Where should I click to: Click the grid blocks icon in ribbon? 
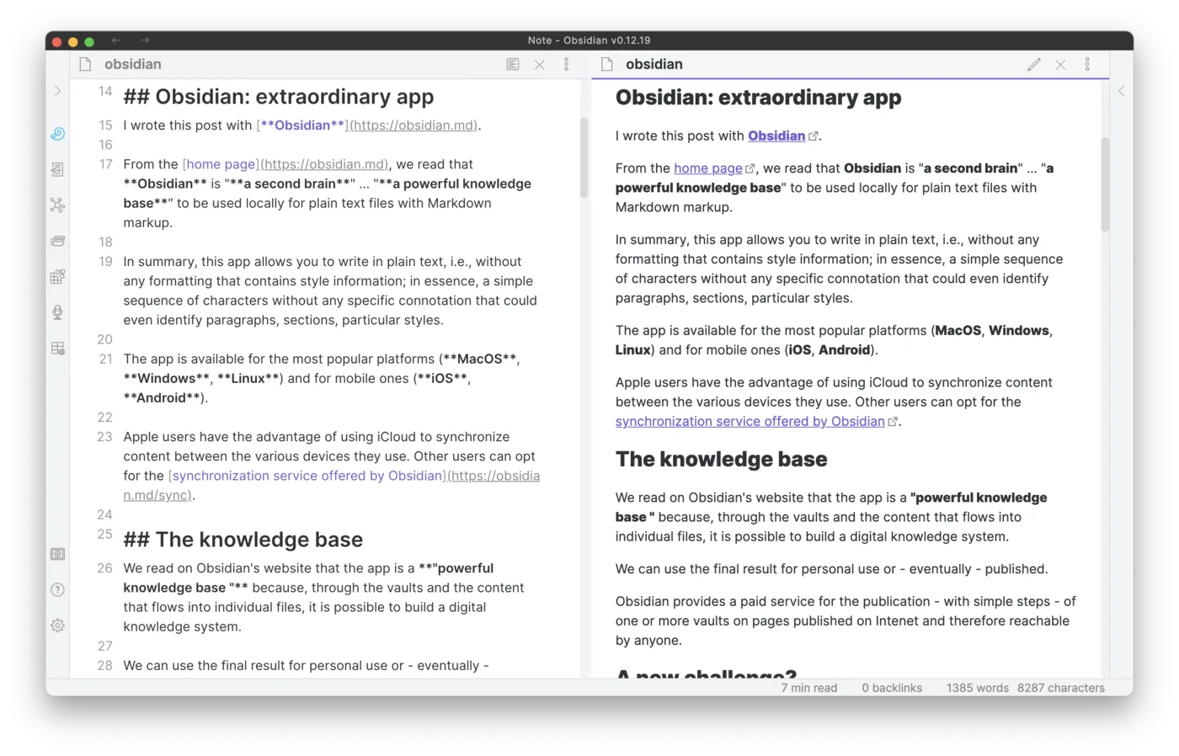[57, 276]
